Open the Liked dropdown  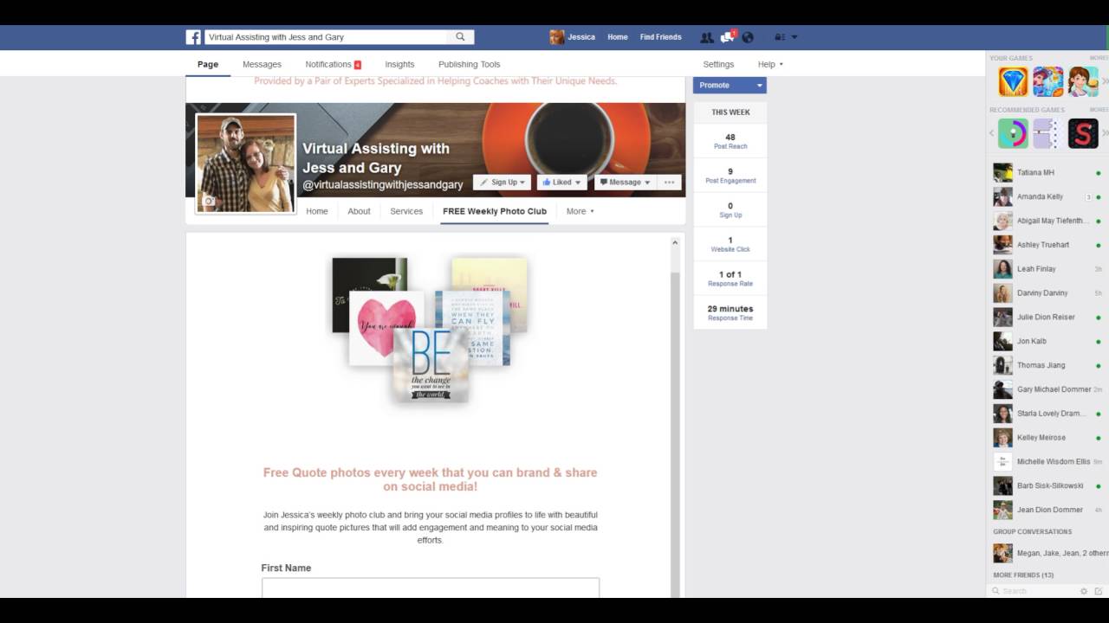coord(561,182)
